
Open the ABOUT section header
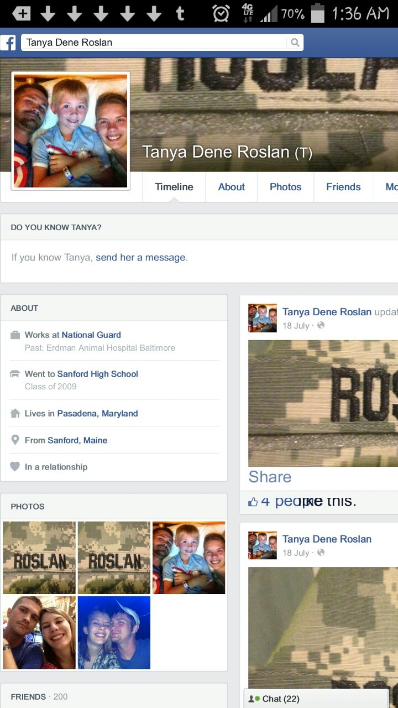(114, 308)
